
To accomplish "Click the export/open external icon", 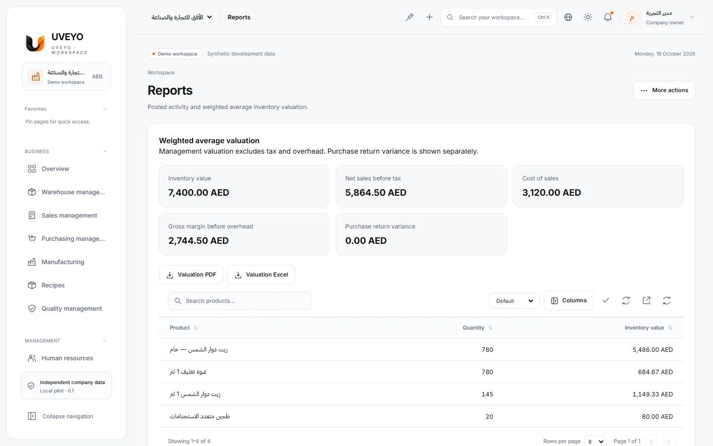I will pyautogui.click(x=646, y=301).
